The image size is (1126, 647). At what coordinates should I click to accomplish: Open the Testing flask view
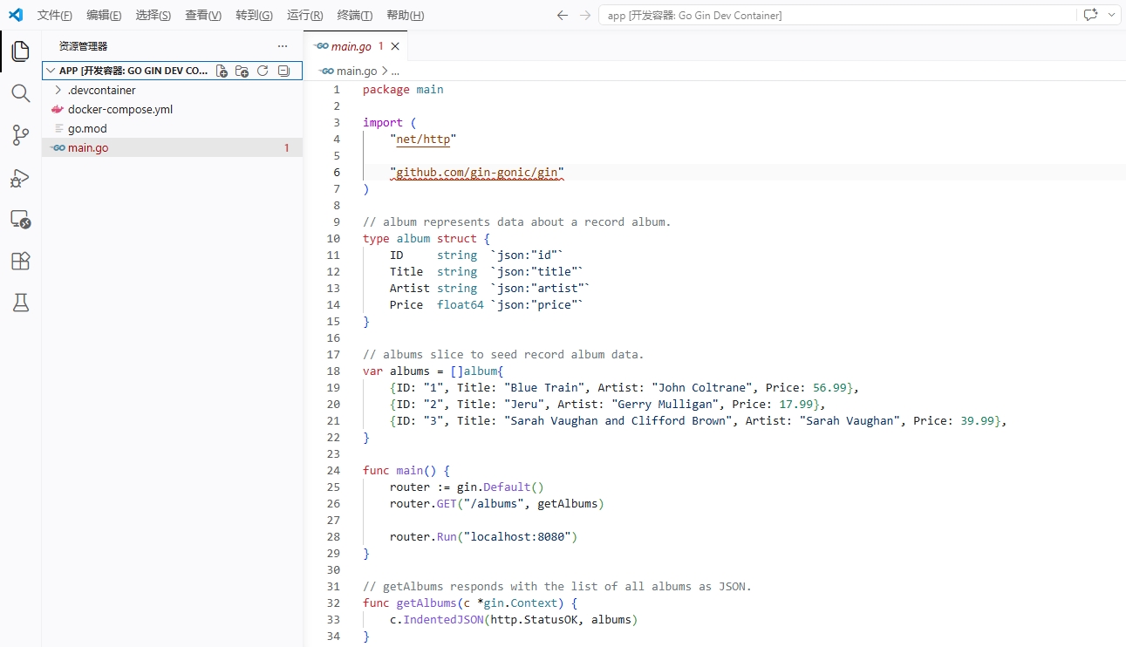(x=21, y=303)
